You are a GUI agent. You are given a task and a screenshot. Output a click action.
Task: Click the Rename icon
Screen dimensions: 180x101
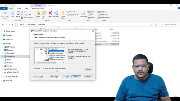pyautogui.click(x=56, y=13)
